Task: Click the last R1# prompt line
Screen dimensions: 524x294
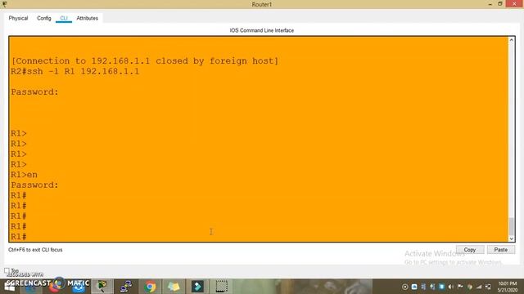Action: point(19,237)
